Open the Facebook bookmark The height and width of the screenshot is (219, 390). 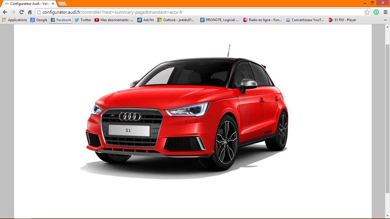tap(61, 20)
